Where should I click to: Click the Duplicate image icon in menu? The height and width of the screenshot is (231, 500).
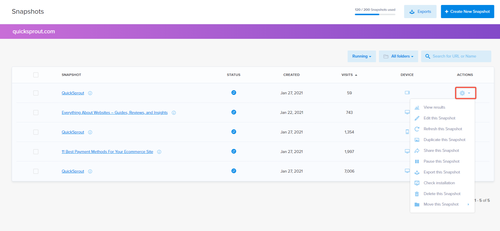click(417, 140)
